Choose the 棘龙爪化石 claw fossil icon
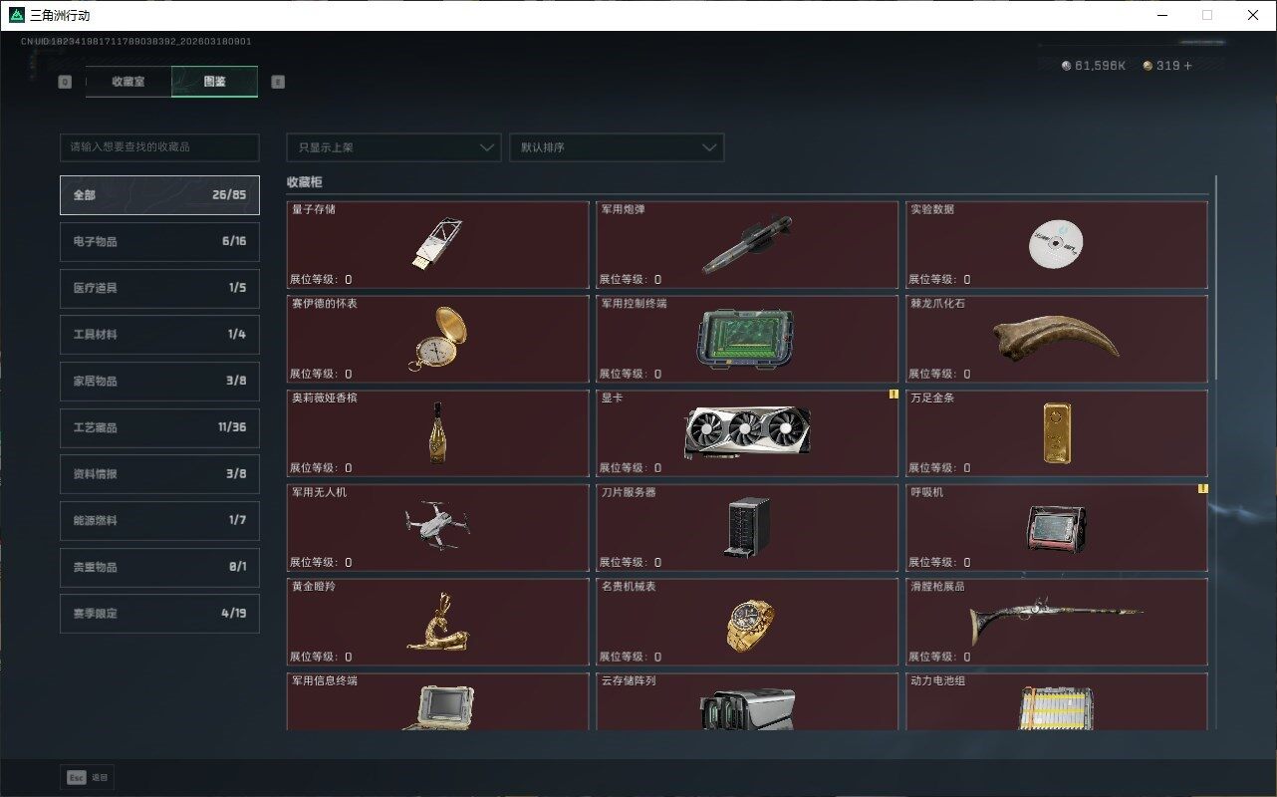 click(x=1056, y=339)
